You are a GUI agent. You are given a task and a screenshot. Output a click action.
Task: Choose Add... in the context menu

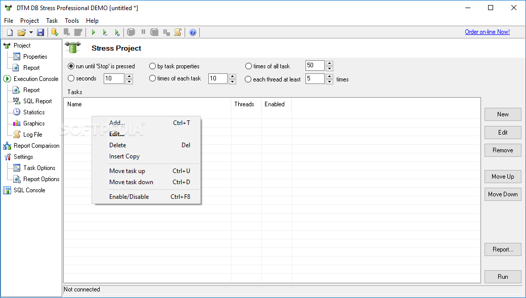tap(146, 123)
